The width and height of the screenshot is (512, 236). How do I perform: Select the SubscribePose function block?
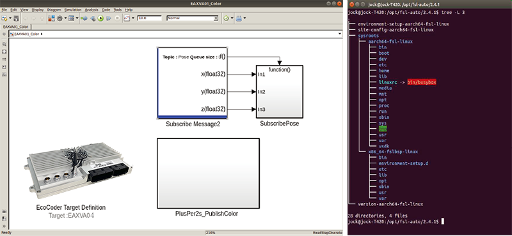coord(280,92)
